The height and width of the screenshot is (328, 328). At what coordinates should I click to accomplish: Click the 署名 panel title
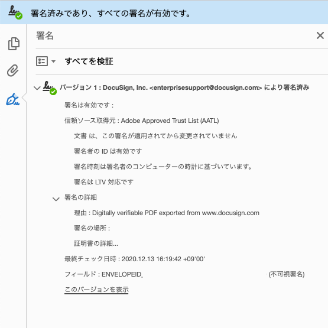pyautogui.click(x=44, y=35)
